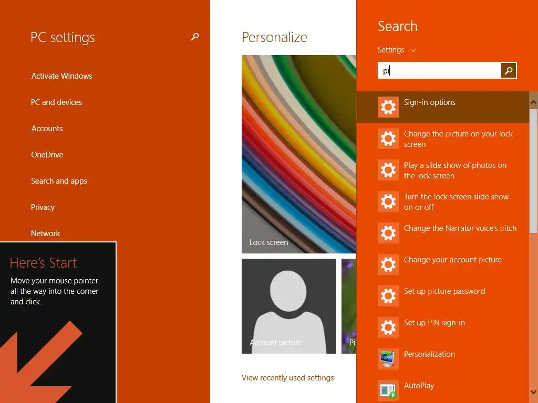Image resolution: width=538 pixels, height=403 pixels.
Task: Click search results scrollbar up arrow
Action: click(534, 102)
